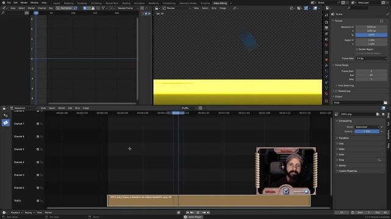The height and width of the screenshot is (219, 391).
Task: Expand the Crop panel
Action: tap(341, 144)
